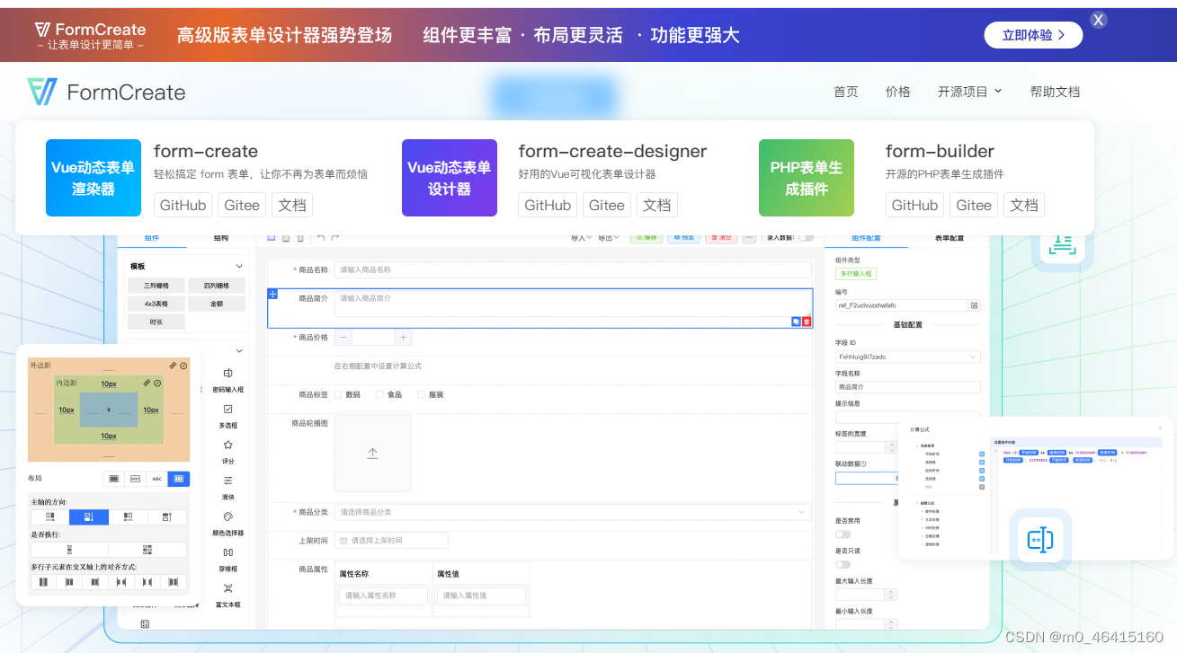Image resolution: width=1177 pixels, height=653 pixels.
Task: Close the top promotional banner with X
Action: [x=1099, y=20]
